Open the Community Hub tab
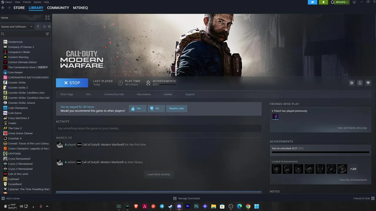The height and width of the screenshot is (211, 376). [x=114, y=94]
